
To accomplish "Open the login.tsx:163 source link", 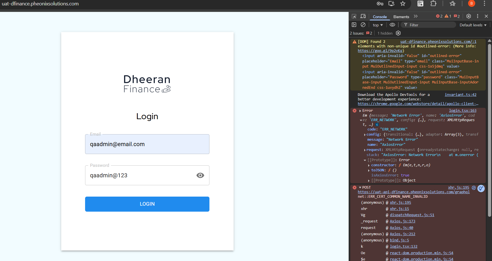I will [x=462, y=111].
